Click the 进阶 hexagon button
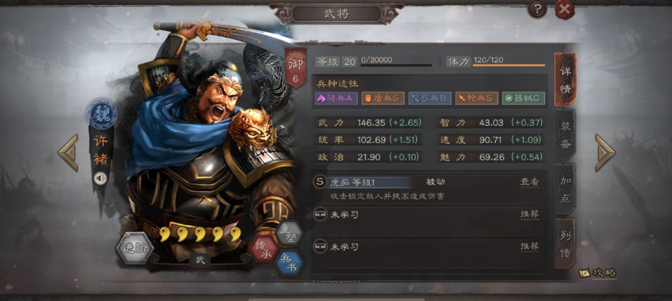The width and height of the screenshot is (672, 301). pos(135,248)
